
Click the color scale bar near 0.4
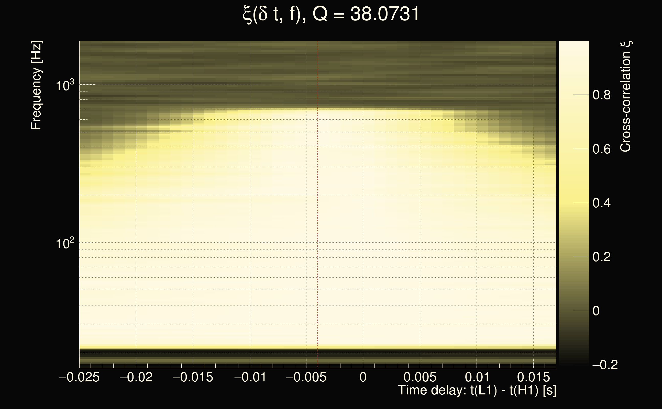(574, 203)
